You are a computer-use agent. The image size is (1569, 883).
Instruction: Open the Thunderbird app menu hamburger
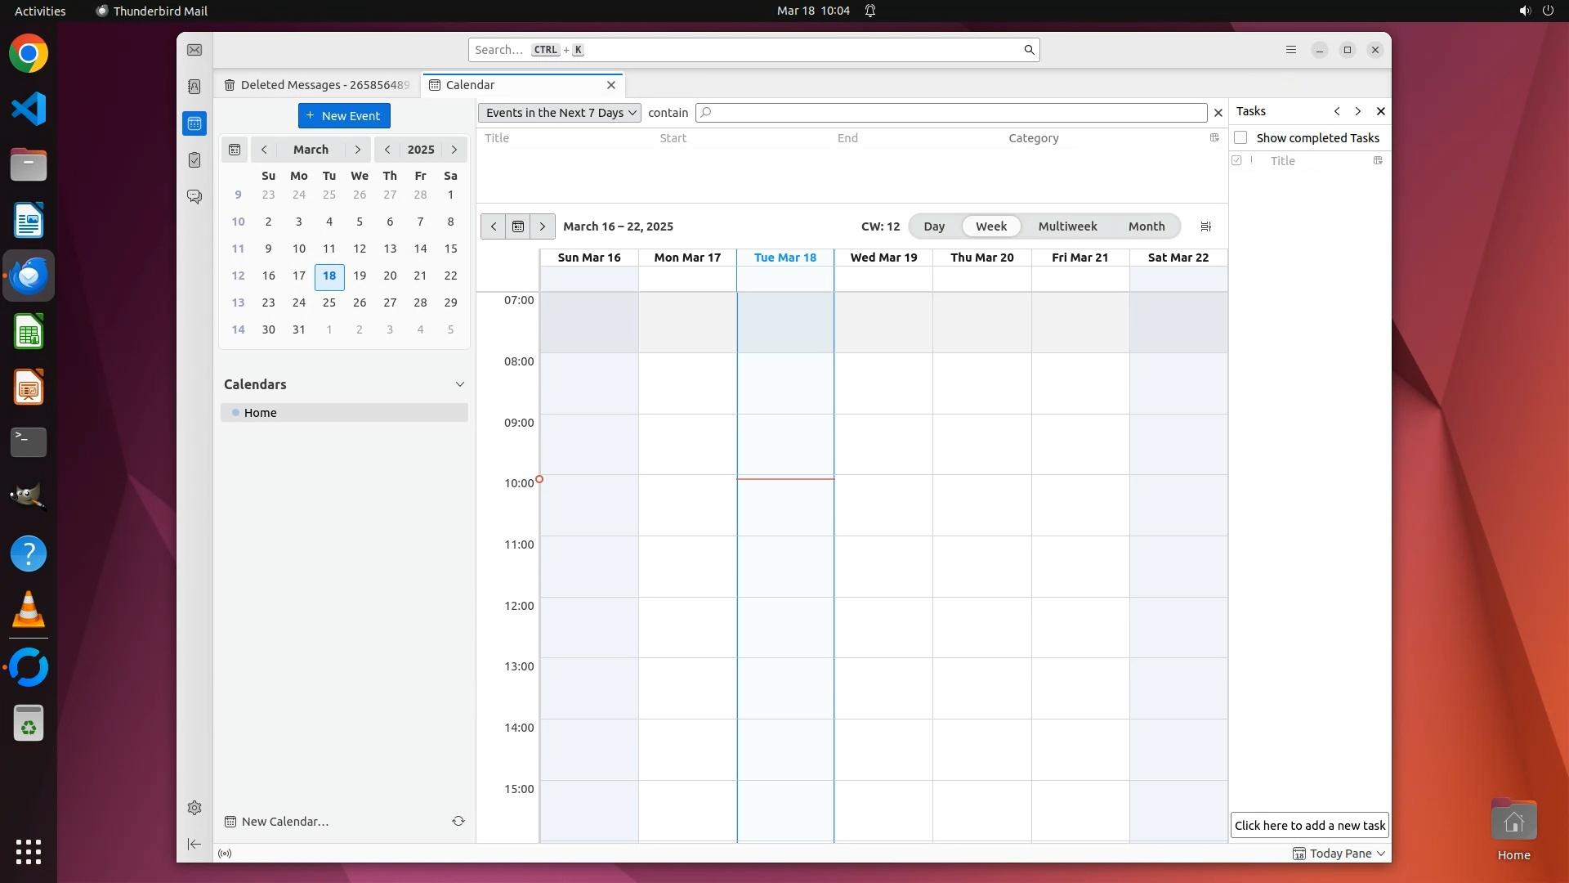point(1291,50)
